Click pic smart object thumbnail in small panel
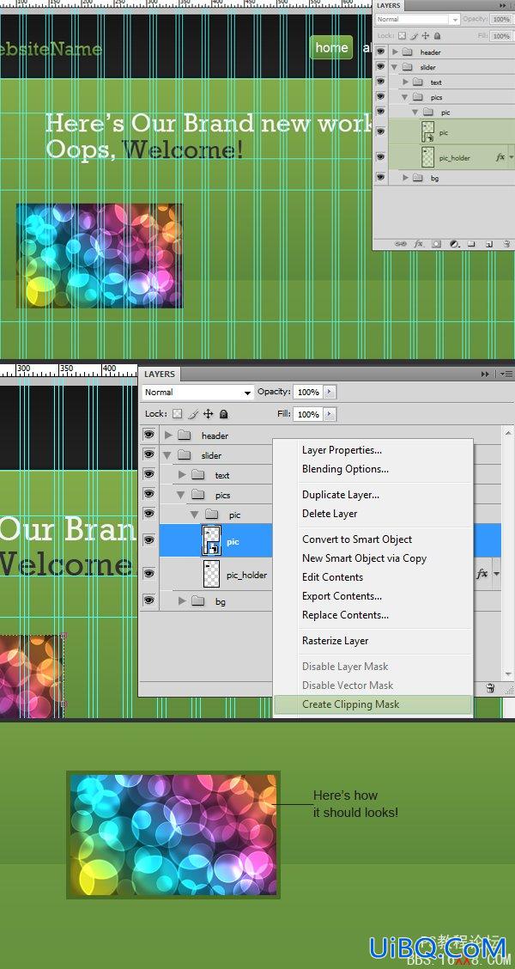Screen dimensions: 515x969 coord(427,131)
